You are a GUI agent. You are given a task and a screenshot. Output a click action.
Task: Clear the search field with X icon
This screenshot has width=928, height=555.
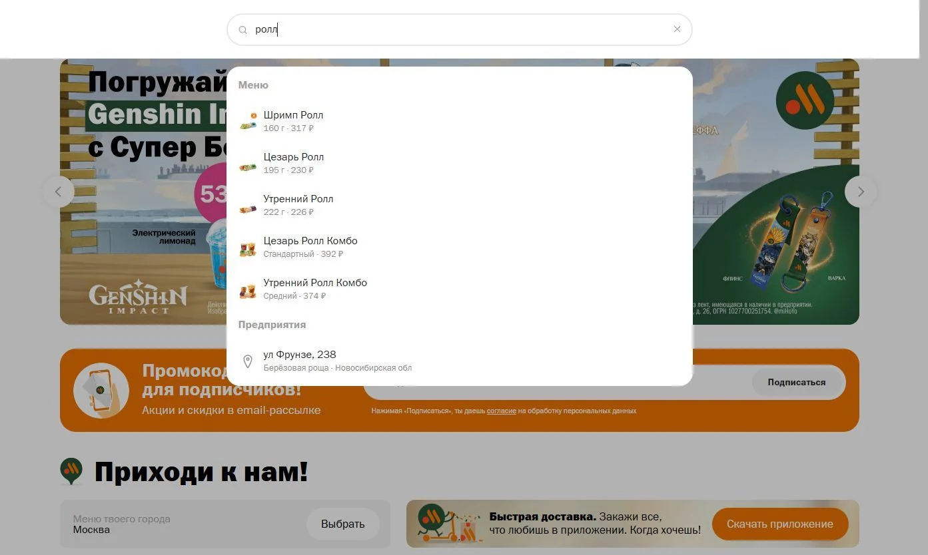click(677, 29)
